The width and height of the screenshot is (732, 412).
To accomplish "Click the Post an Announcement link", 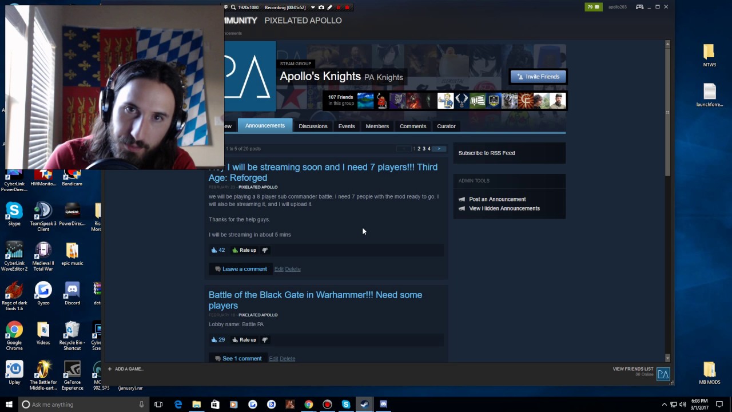I will click(497, 199).
